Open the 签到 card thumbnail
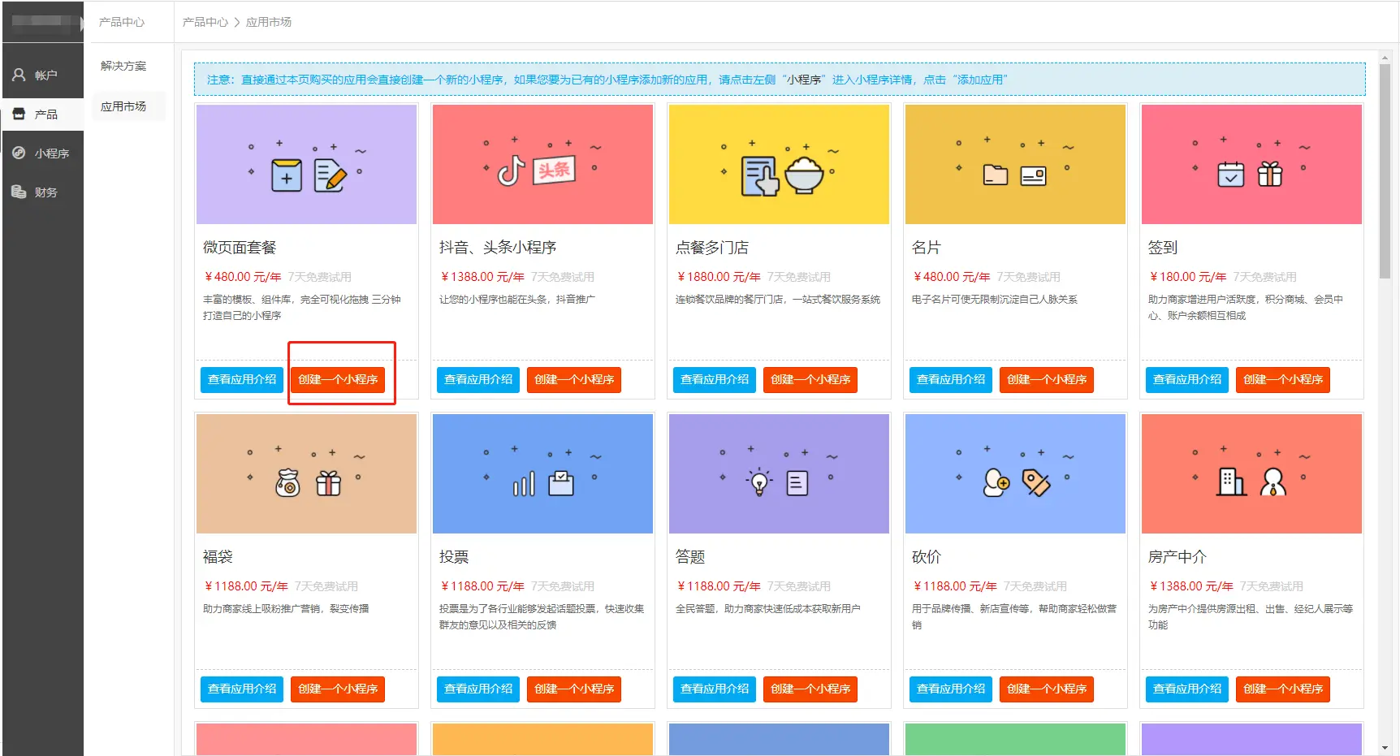 [1251, 164]
